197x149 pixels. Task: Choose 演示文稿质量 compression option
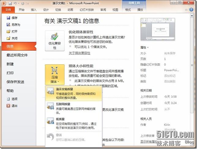[x=73, y=93]
